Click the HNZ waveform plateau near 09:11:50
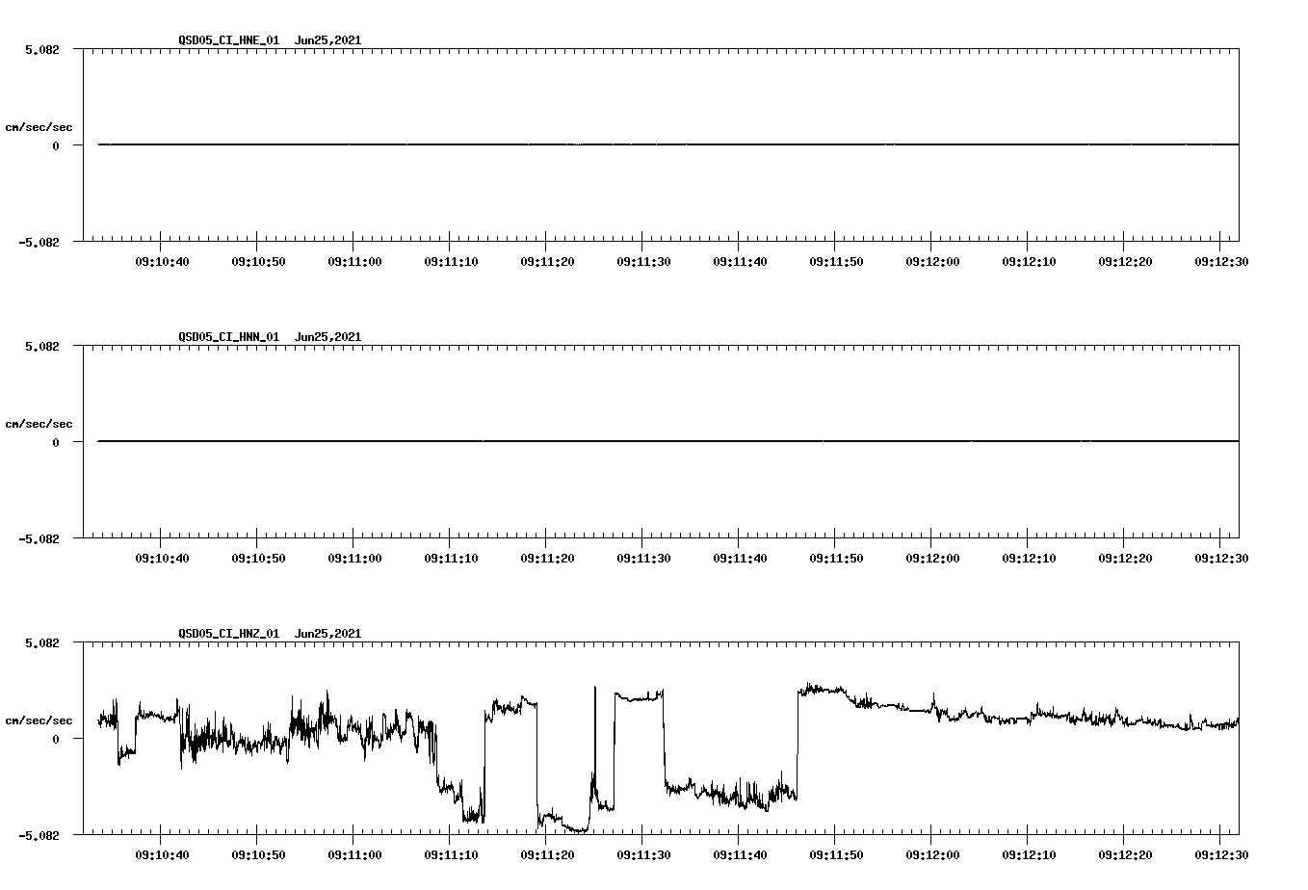The height and width of the screenshot is (890, 1308). tap(824, 690)
